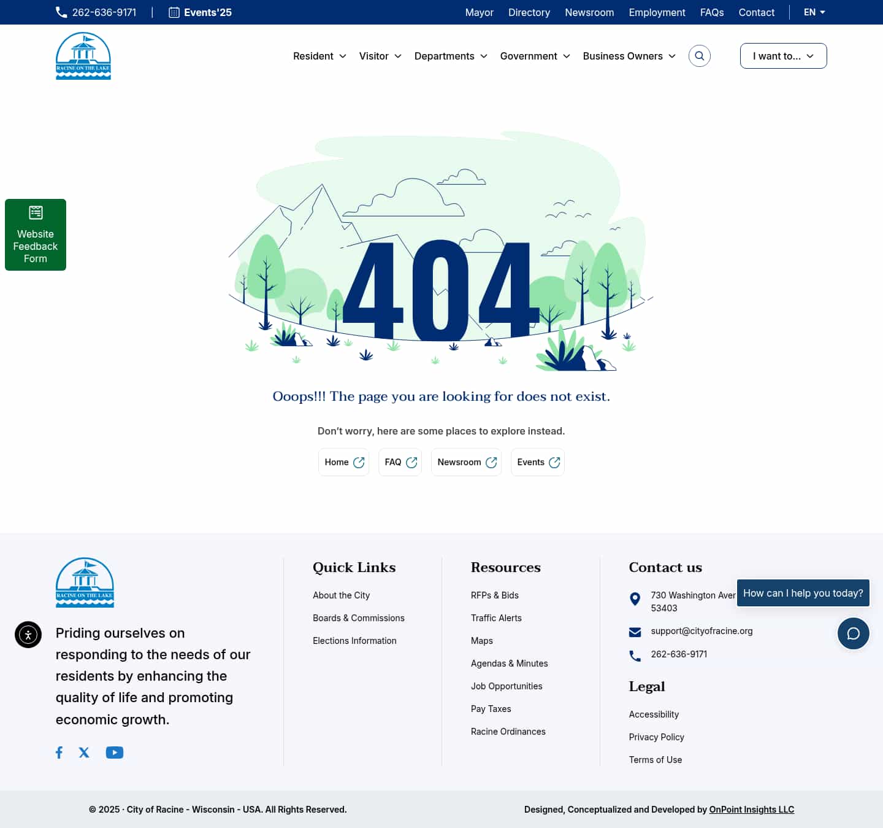Open the city's Facebook page icon

pos(59,752)
